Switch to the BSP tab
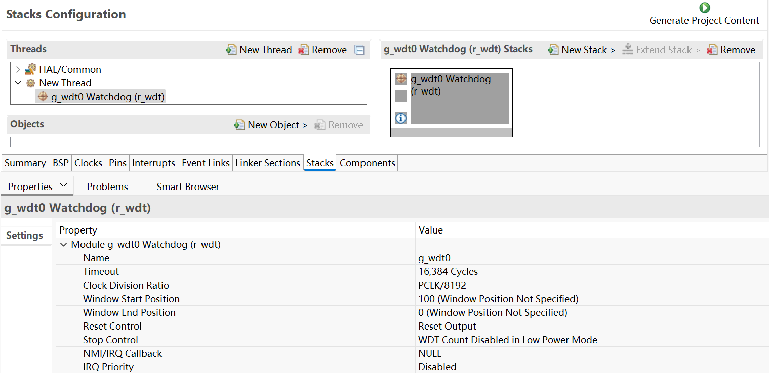This screenshot has width=769, height=373. pos(60,163)
